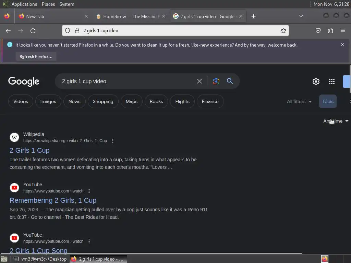Toggle the Tools button

click(x=328, y=101)
